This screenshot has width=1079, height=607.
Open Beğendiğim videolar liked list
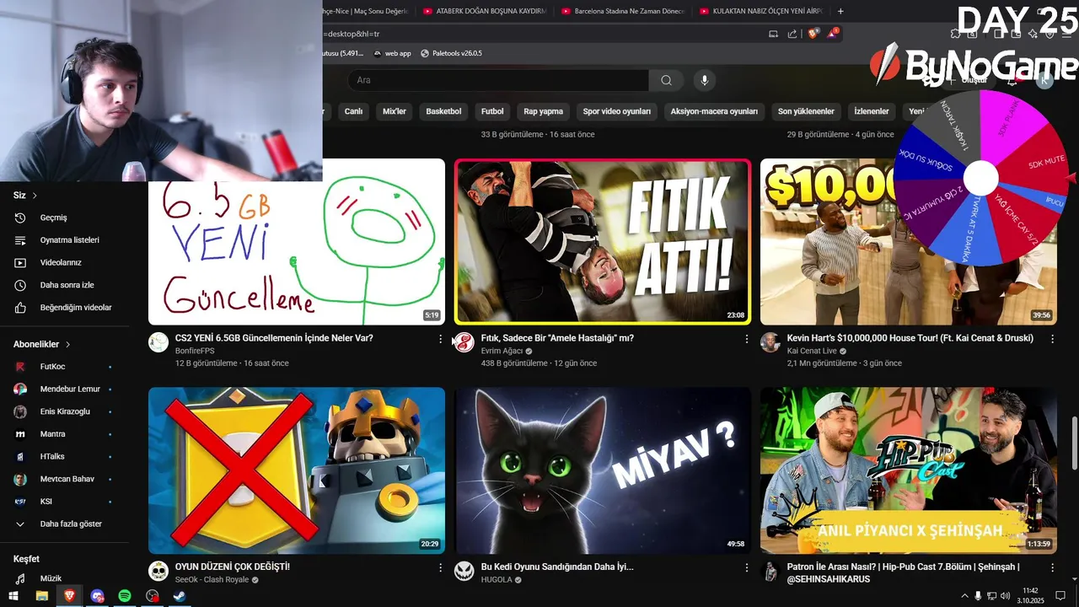click(64, 308)
